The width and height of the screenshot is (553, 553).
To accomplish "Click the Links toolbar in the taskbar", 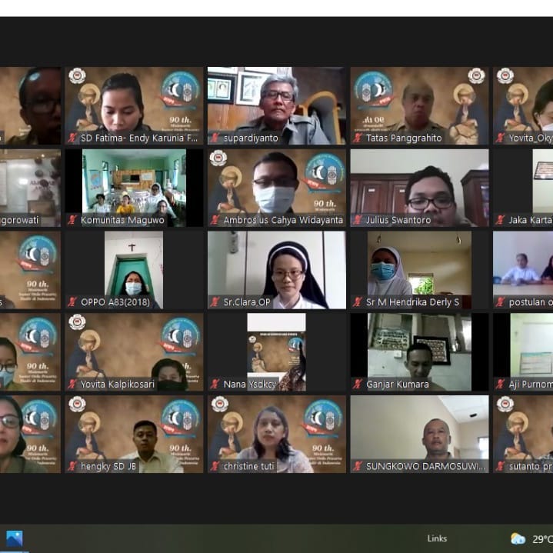I will (x=438, y=539).
